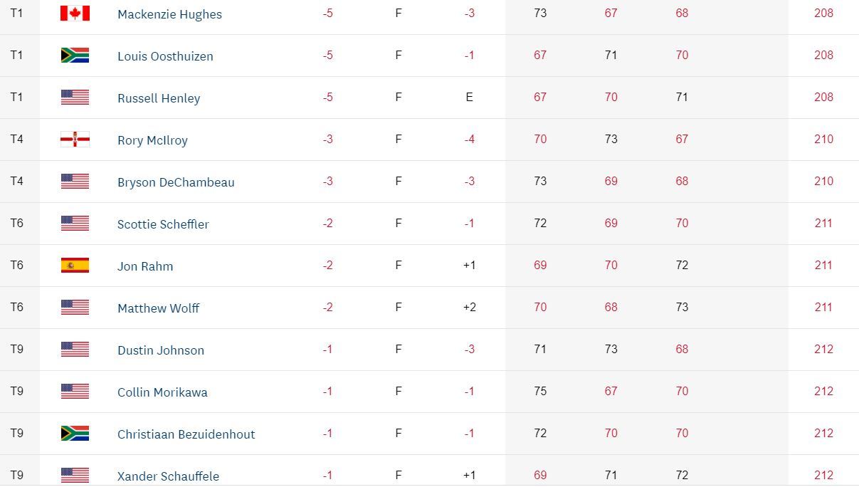Select the Jon Rahm link
Image resolution: width=859 pixels, height=487 pixels.
[x=145, y=266]
